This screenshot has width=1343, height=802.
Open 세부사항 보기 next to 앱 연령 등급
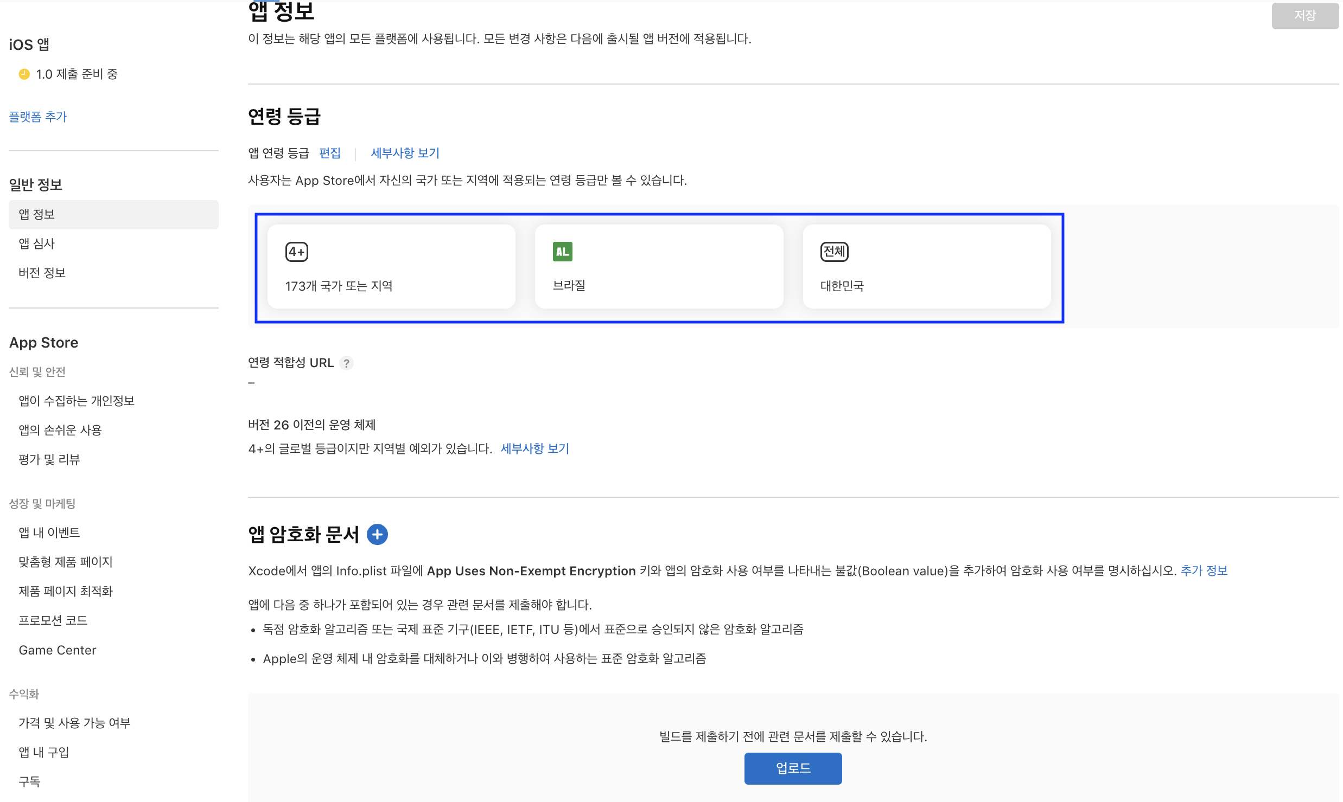pos(405,153)
